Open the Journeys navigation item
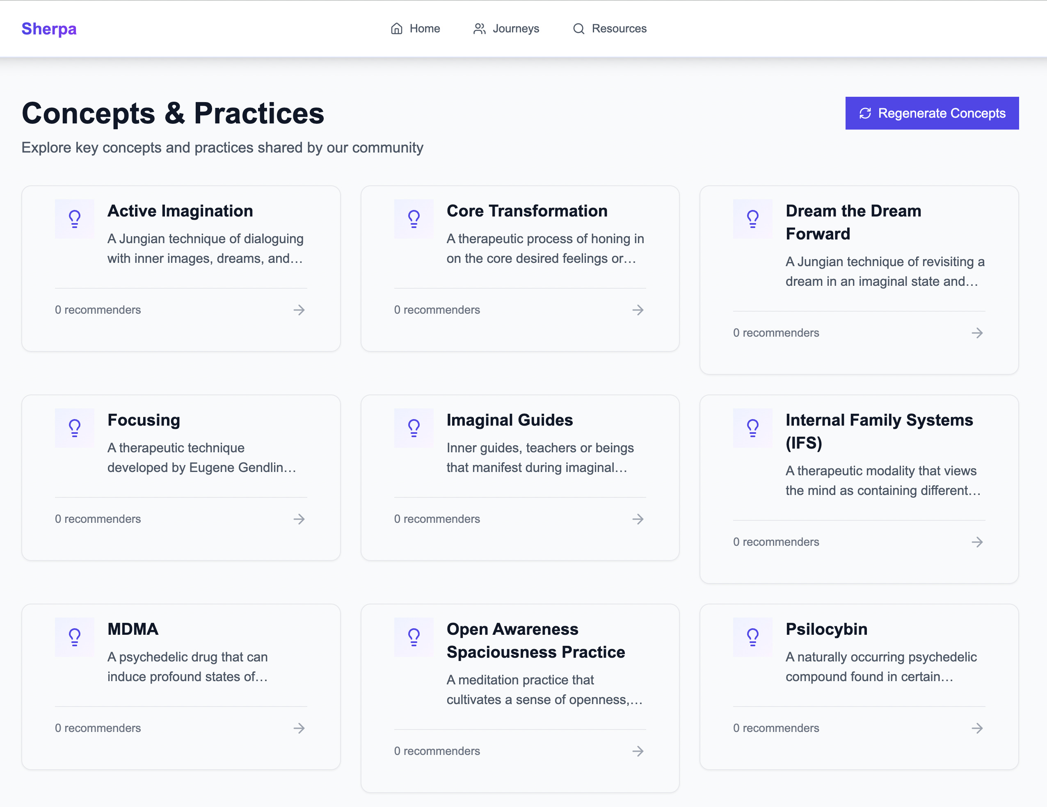Screen dimensions: 1047x807 point(506,29)
